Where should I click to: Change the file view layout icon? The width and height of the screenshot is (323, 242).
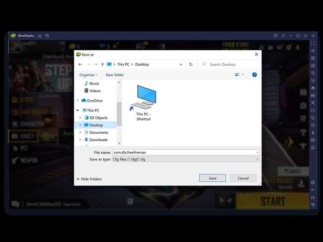pyautogui.click(x=237, y=74)
